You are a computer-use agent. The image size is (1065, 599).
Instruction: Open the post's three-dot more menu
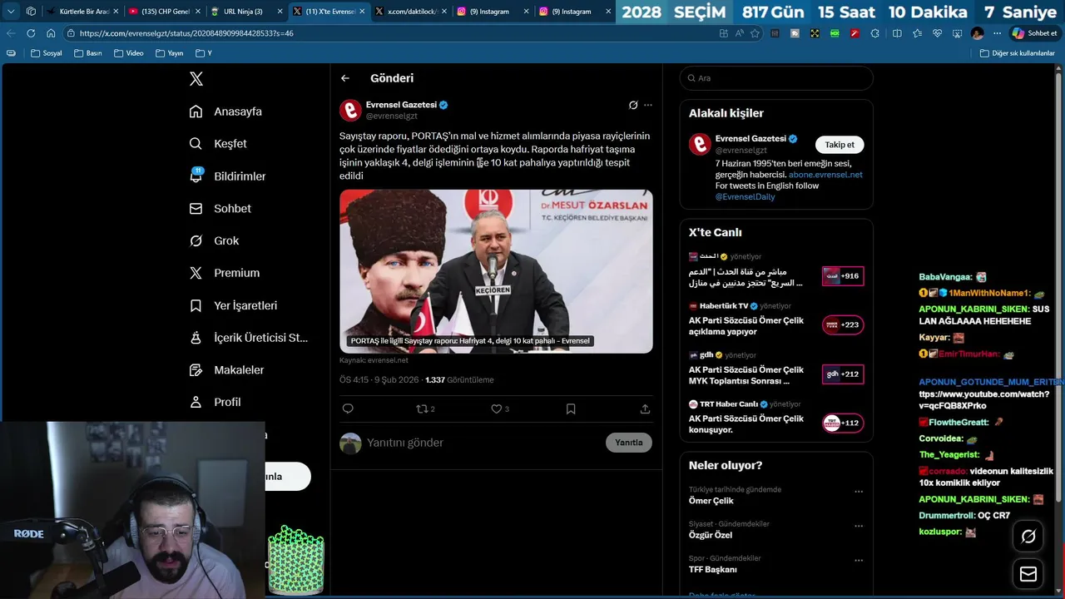(648, 105)
